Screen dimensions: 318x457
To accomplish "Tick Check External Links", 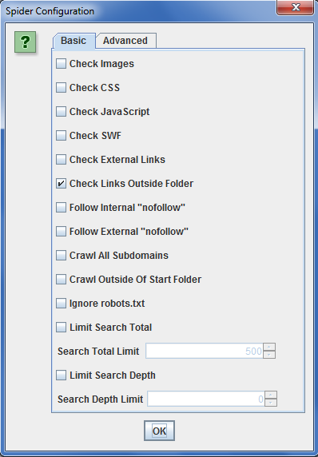I will point(61,160).
